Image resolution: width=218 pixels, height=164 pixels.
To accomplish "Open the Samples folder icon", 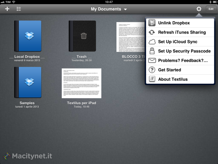I will point(28,82).
